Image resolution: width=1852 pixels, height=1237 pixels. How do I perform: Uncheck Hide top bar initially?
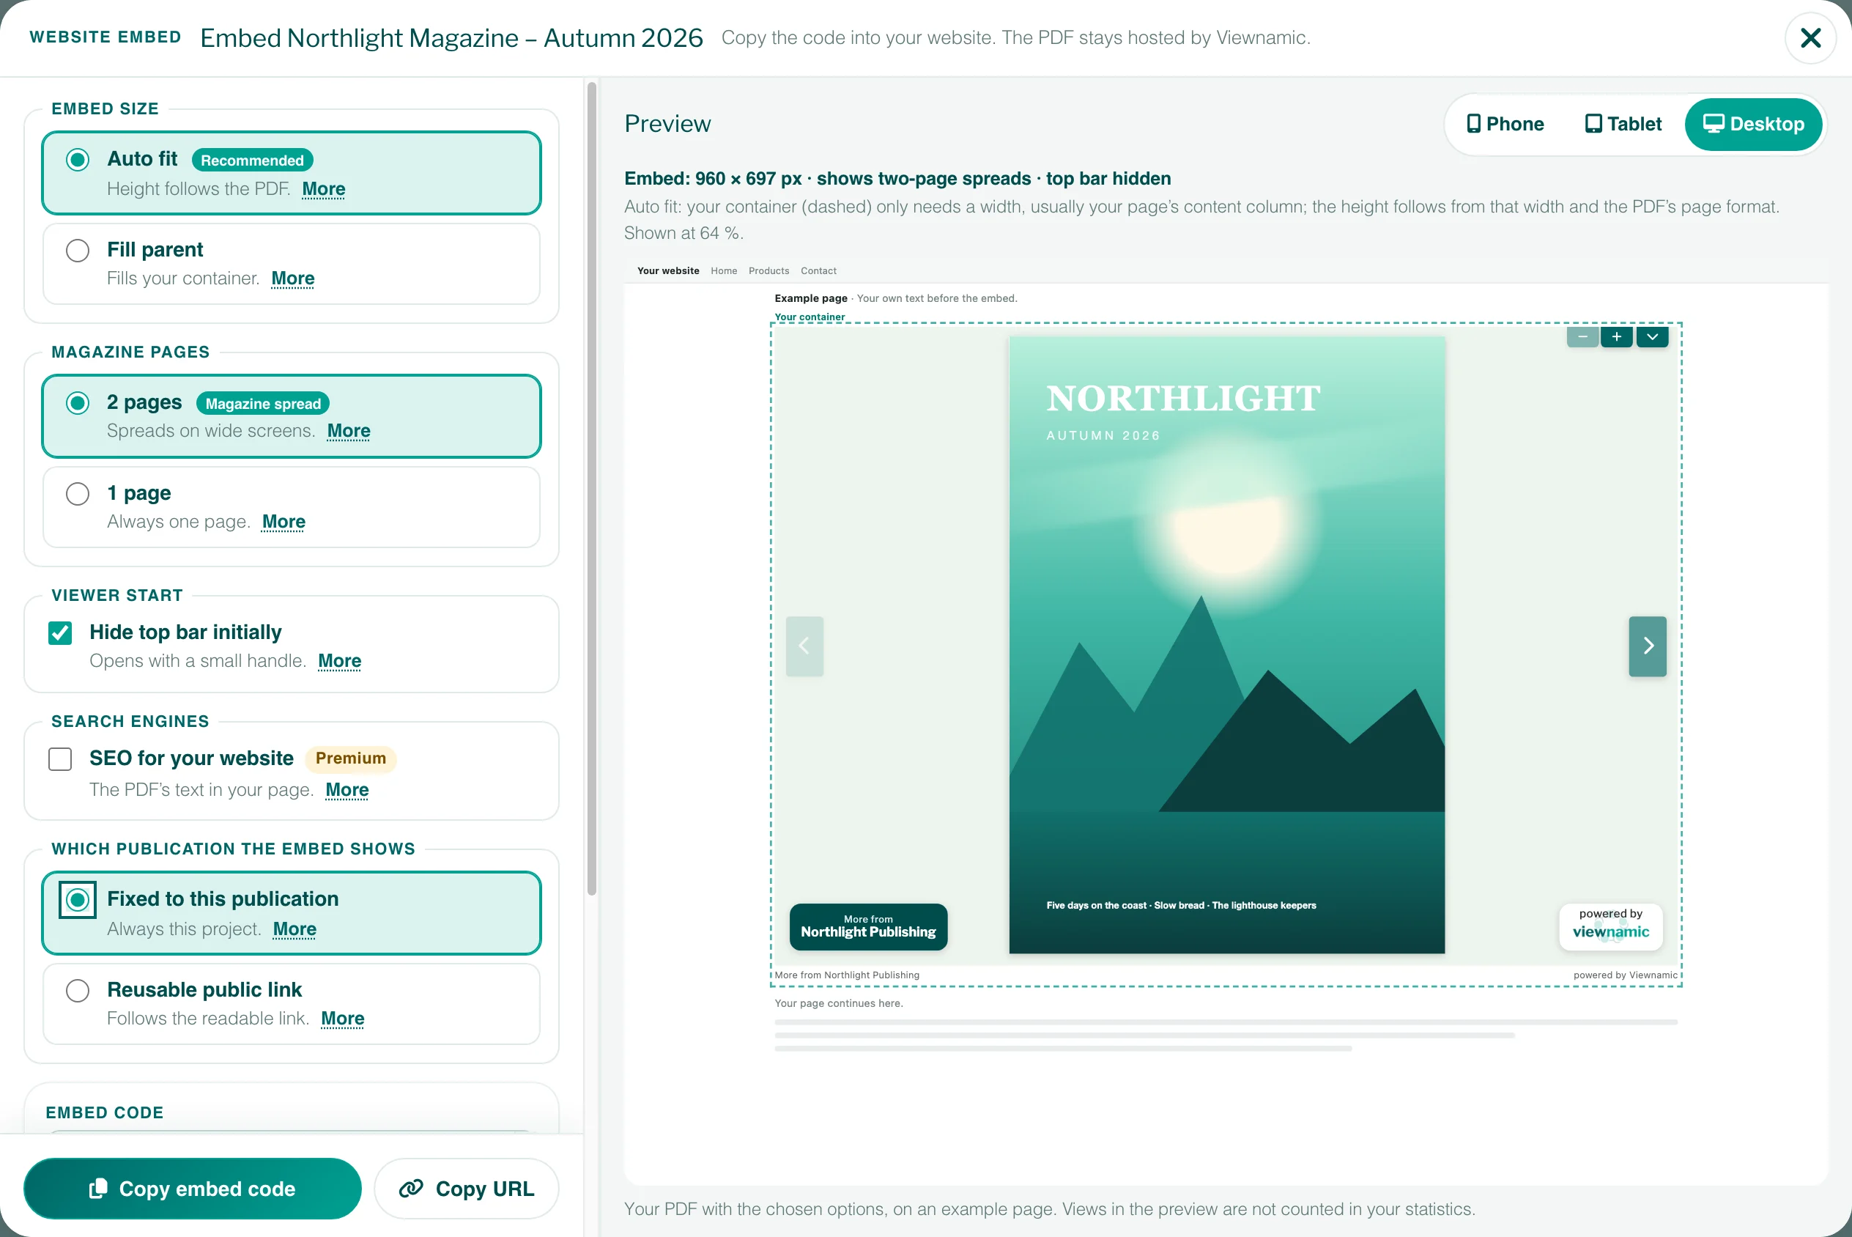(x=60, y=632)
